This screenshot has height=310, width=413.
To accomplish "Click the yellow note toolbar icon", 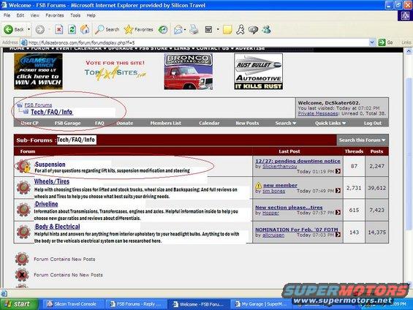I will tap(227, 29).
